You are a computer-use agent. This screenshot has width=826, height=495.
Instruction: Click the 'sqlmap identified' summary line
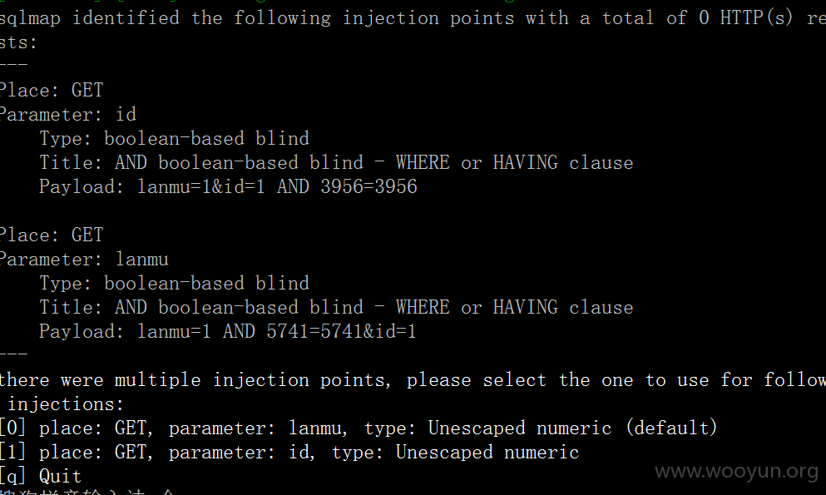pos(413,18)
